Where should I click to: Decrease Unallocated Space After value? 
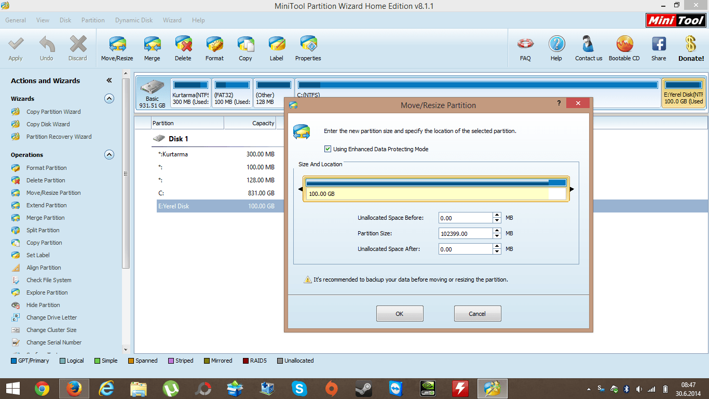click(497, 251)
